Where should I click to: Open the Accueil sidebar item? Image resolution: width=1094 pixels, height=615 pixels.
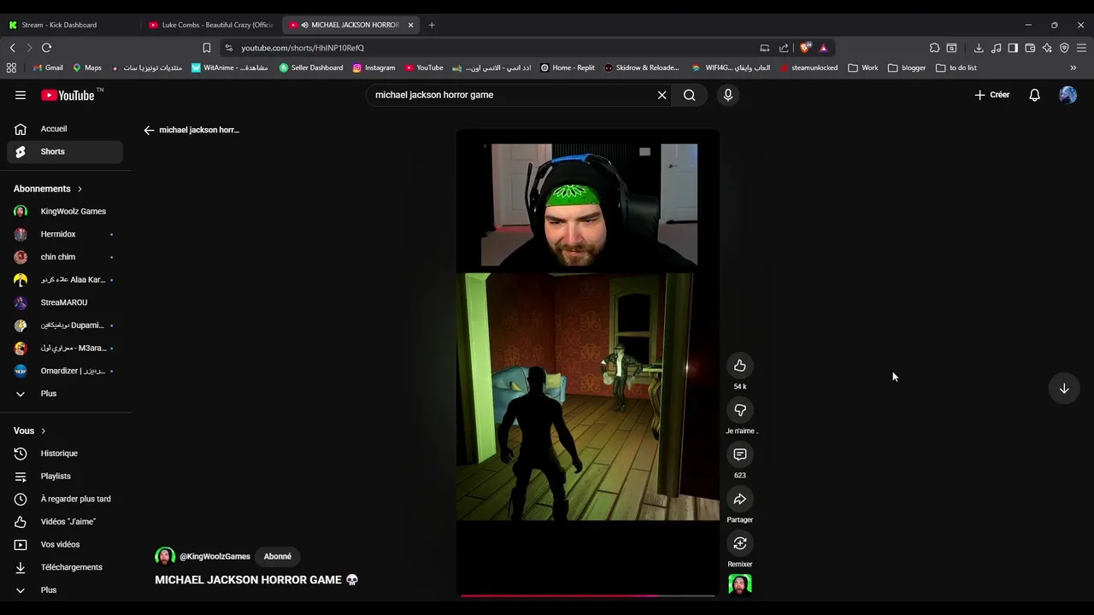[x=65, y=129]
